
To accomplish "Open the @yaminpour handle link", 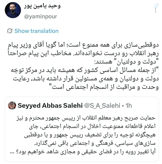I will point(40,16).
